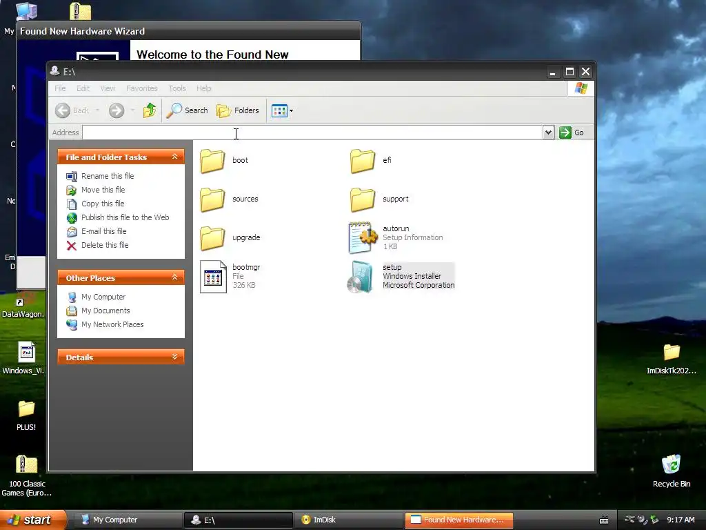Open the Forward history dropdown arrow
The height and width of the screenshot is (530, 706).
pos(132,110)
